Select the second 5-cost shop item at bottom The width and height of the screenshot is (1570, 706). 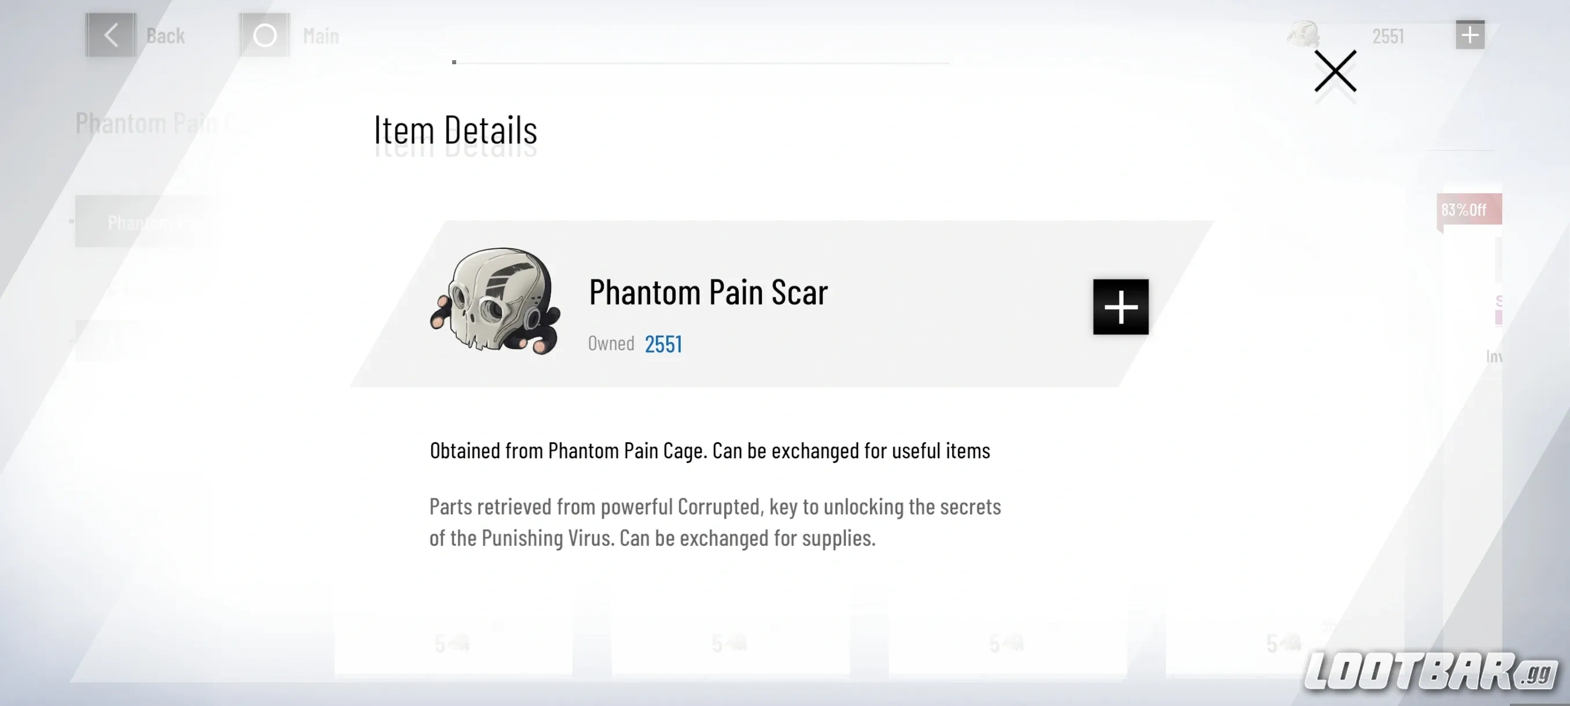coord(729,643)
